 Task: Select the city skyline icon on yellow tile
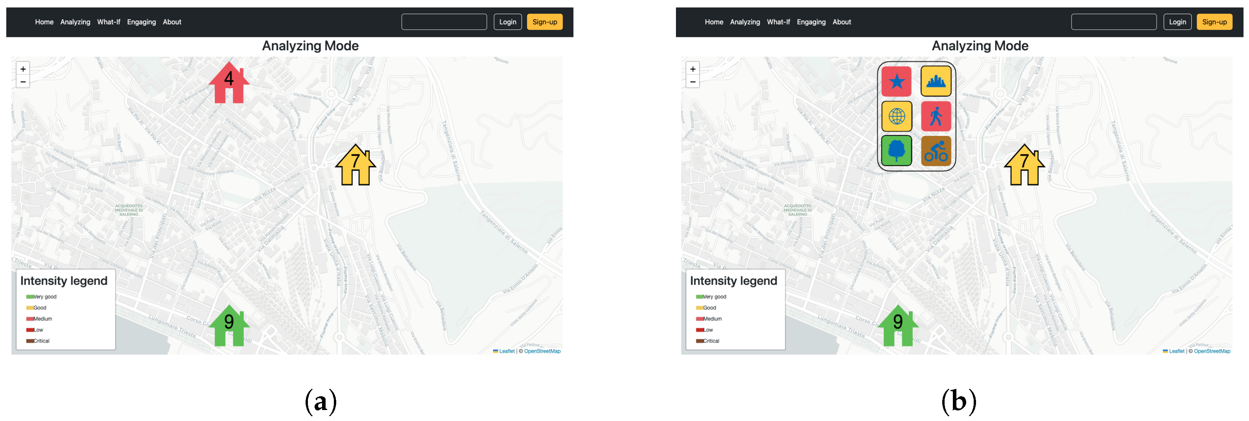click(x=935, y=81)
